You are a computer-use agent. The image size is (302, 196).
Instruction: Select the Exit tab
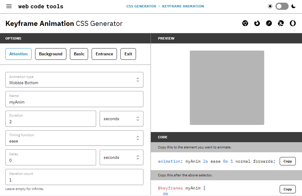(x=128, y=54)
